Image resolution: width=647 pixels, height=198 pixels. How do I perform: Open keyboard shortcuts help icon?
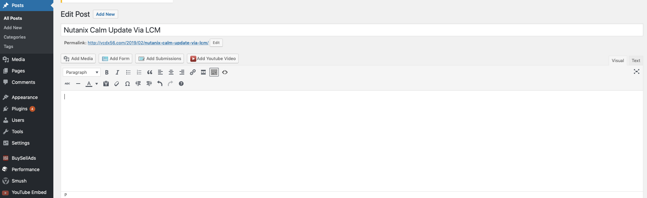181,84
